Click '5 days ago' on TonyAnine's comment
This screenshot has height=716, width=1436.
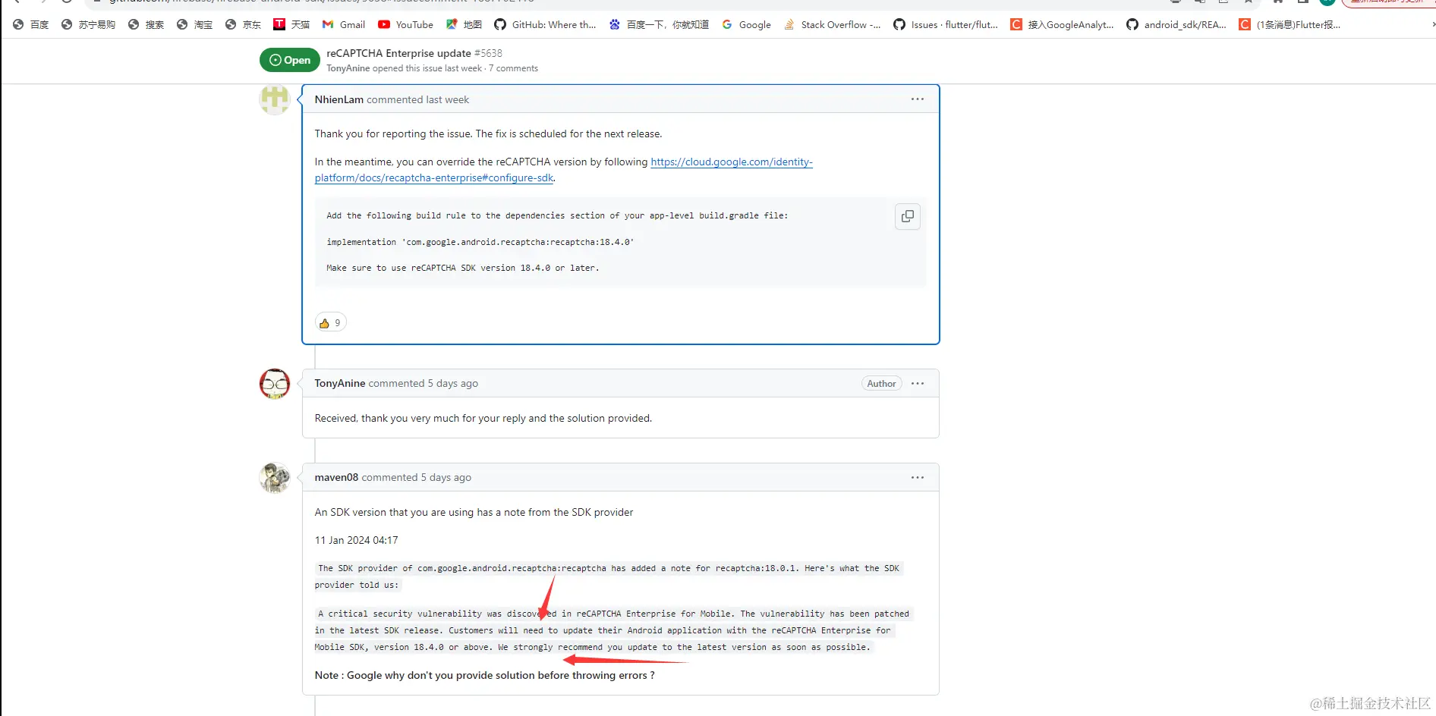click(453, 383)
